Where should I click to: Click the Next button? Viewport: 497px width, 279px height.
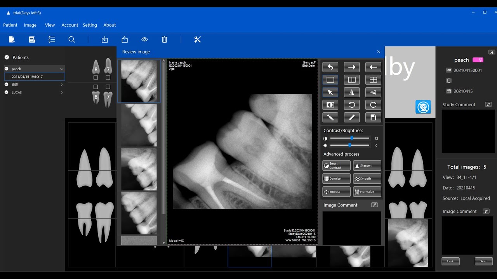pyautogui.click(x=483, y=261)
